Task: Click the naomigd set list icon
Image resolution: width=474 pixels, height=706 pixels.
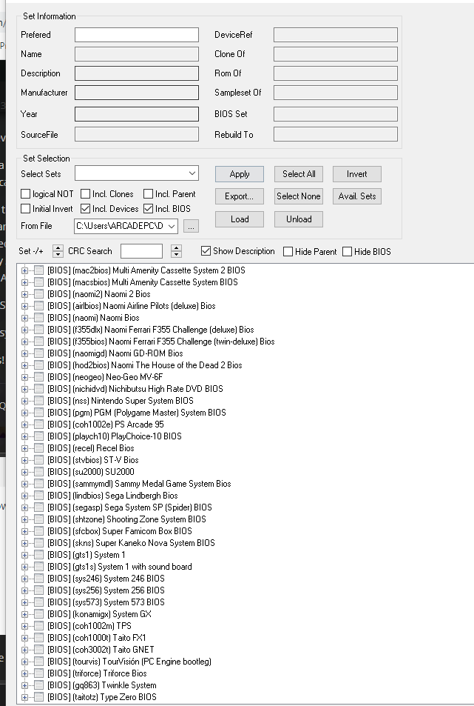Action: pyautogui.click(x=38, y=353)
